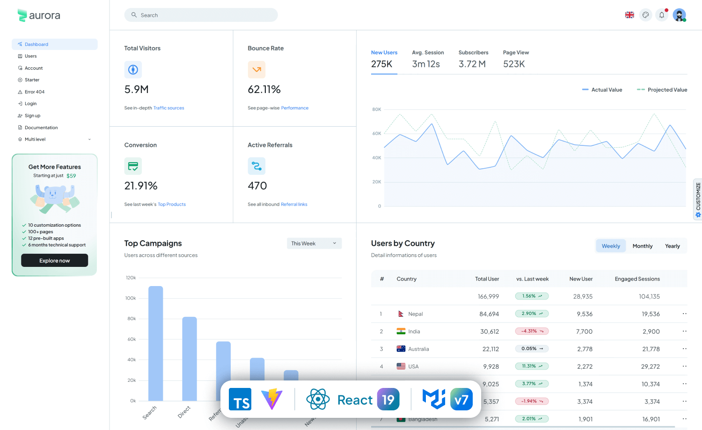The width and height of the screenshot is (702, 430).
Task: Switch Users by Country to Monthly
Action: (x=642, y=245)
